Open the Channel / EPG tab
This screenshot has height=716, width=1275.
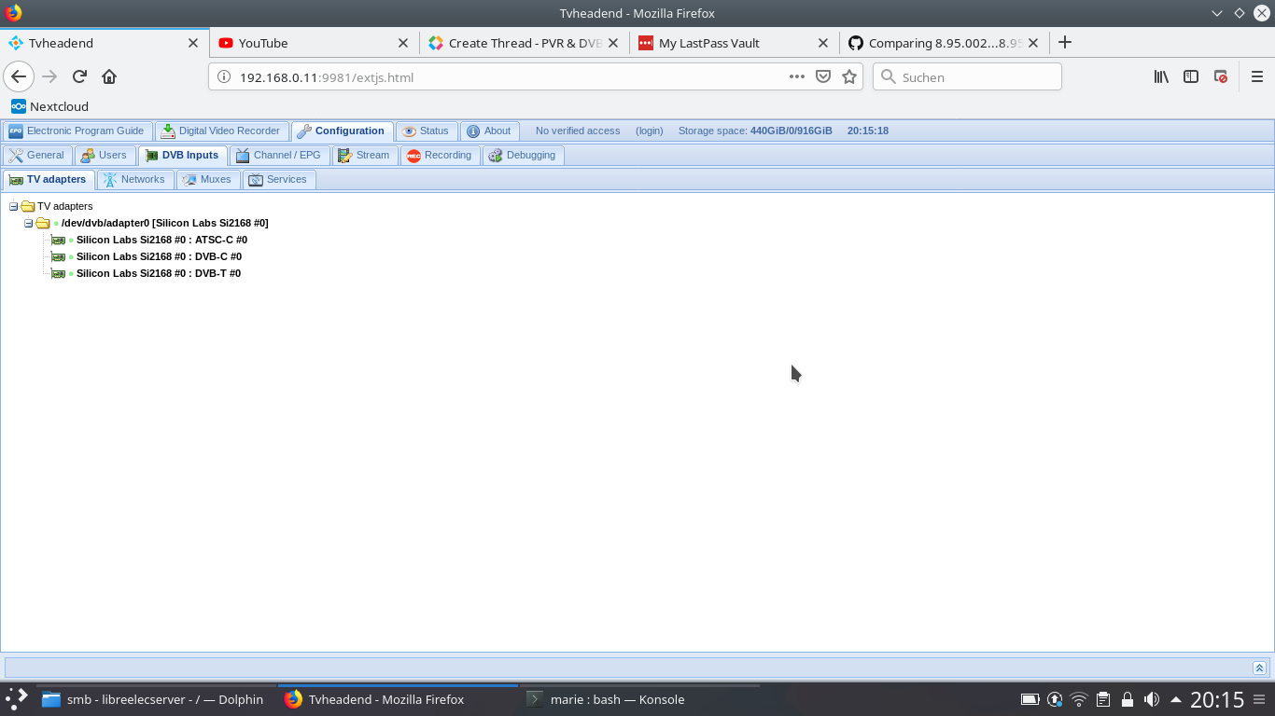(x=279, y=155)
